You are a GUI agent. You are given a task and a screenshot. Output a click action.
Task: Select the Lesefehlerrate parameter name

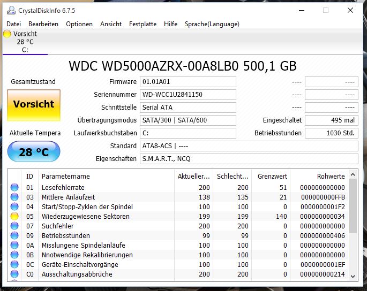[63, 187]
